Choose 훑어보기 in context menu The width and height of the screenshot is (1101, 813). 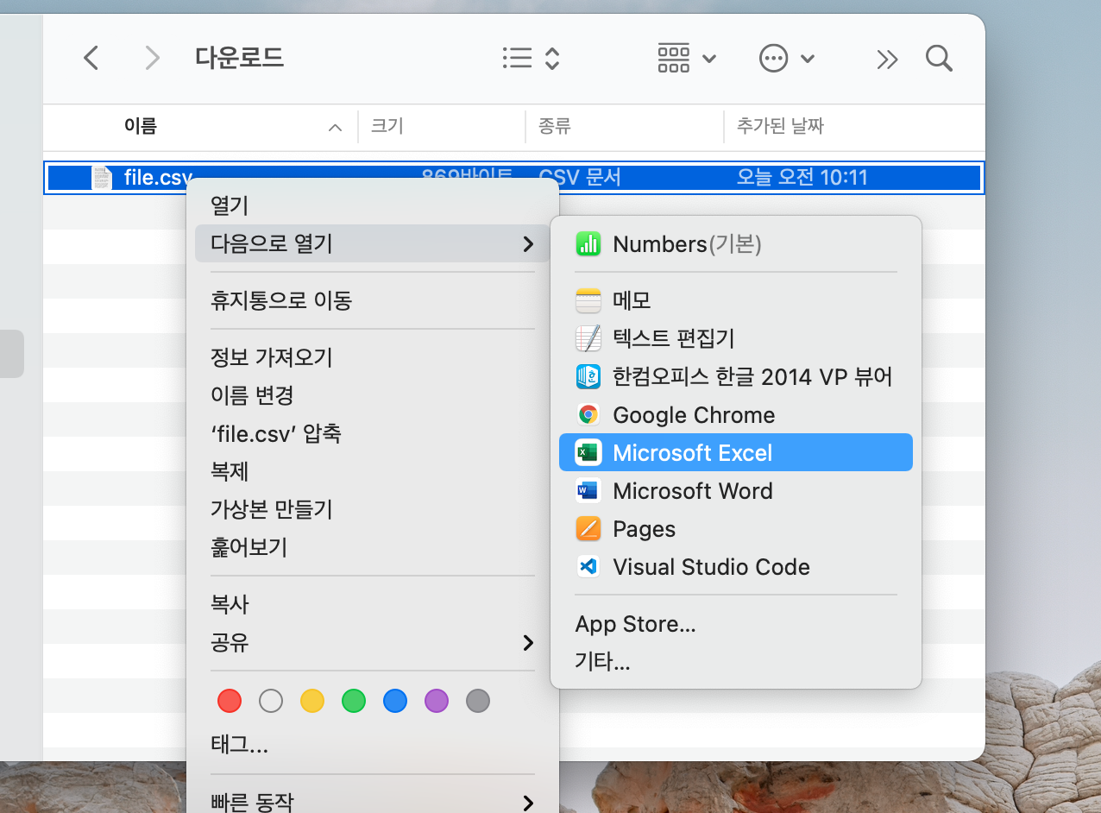click(x=372, y=547)
